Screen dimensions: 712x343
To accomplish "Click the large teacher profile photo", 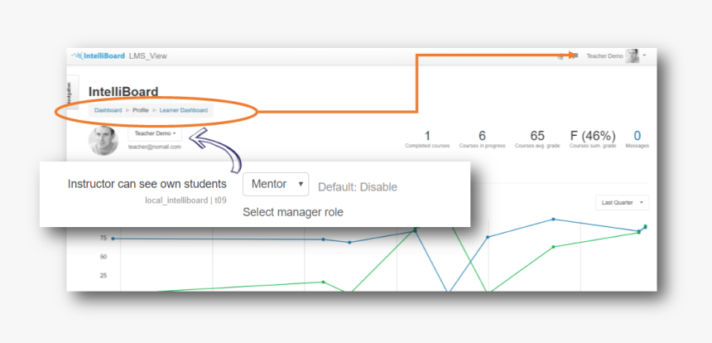I will click(x=103, y=141).
